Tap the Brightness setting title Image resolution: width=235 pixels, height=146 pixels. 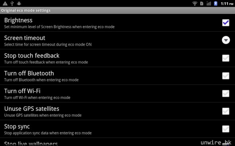point(18,20)
